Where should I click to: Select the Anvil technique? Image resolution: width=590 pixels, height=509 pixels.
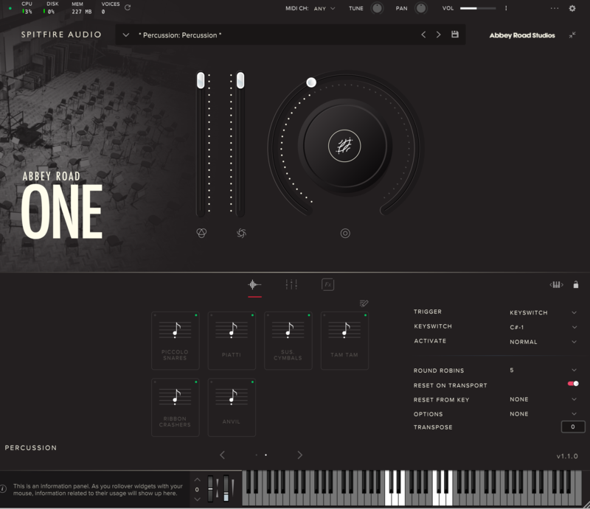click(232, 407)
